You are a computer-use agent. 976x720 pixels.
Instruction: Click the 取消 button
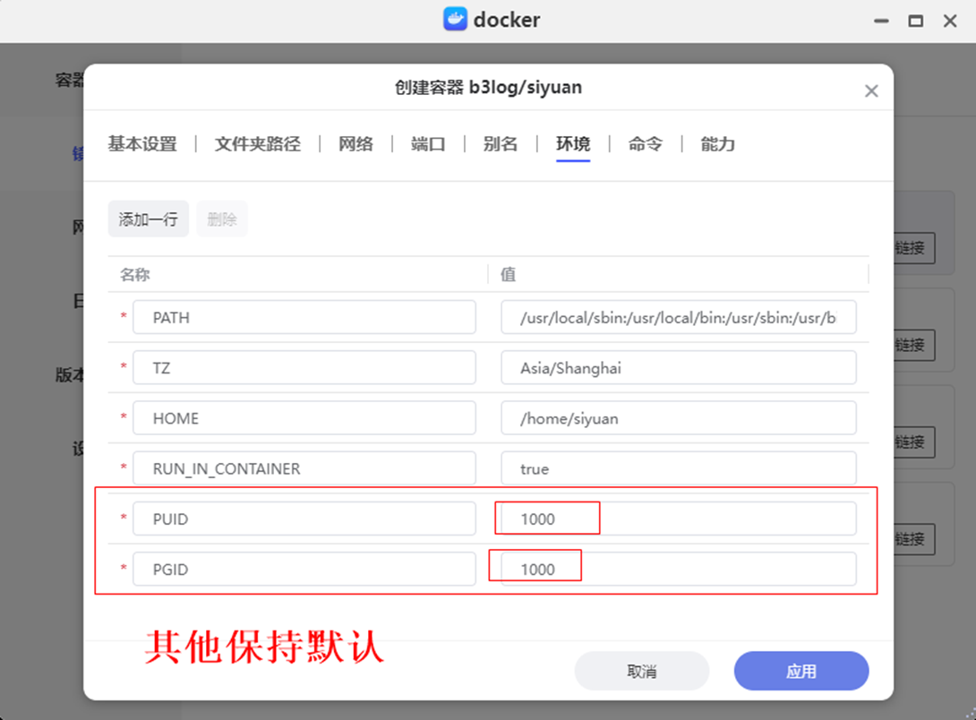click(642, 671)
